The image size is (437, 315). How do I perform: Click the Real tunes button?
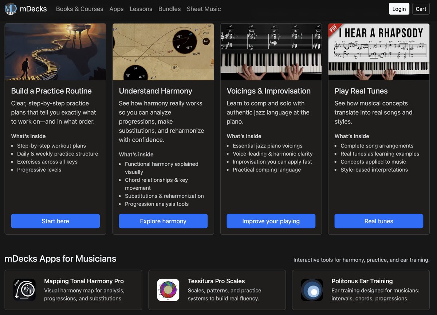(x=379, y=221)
